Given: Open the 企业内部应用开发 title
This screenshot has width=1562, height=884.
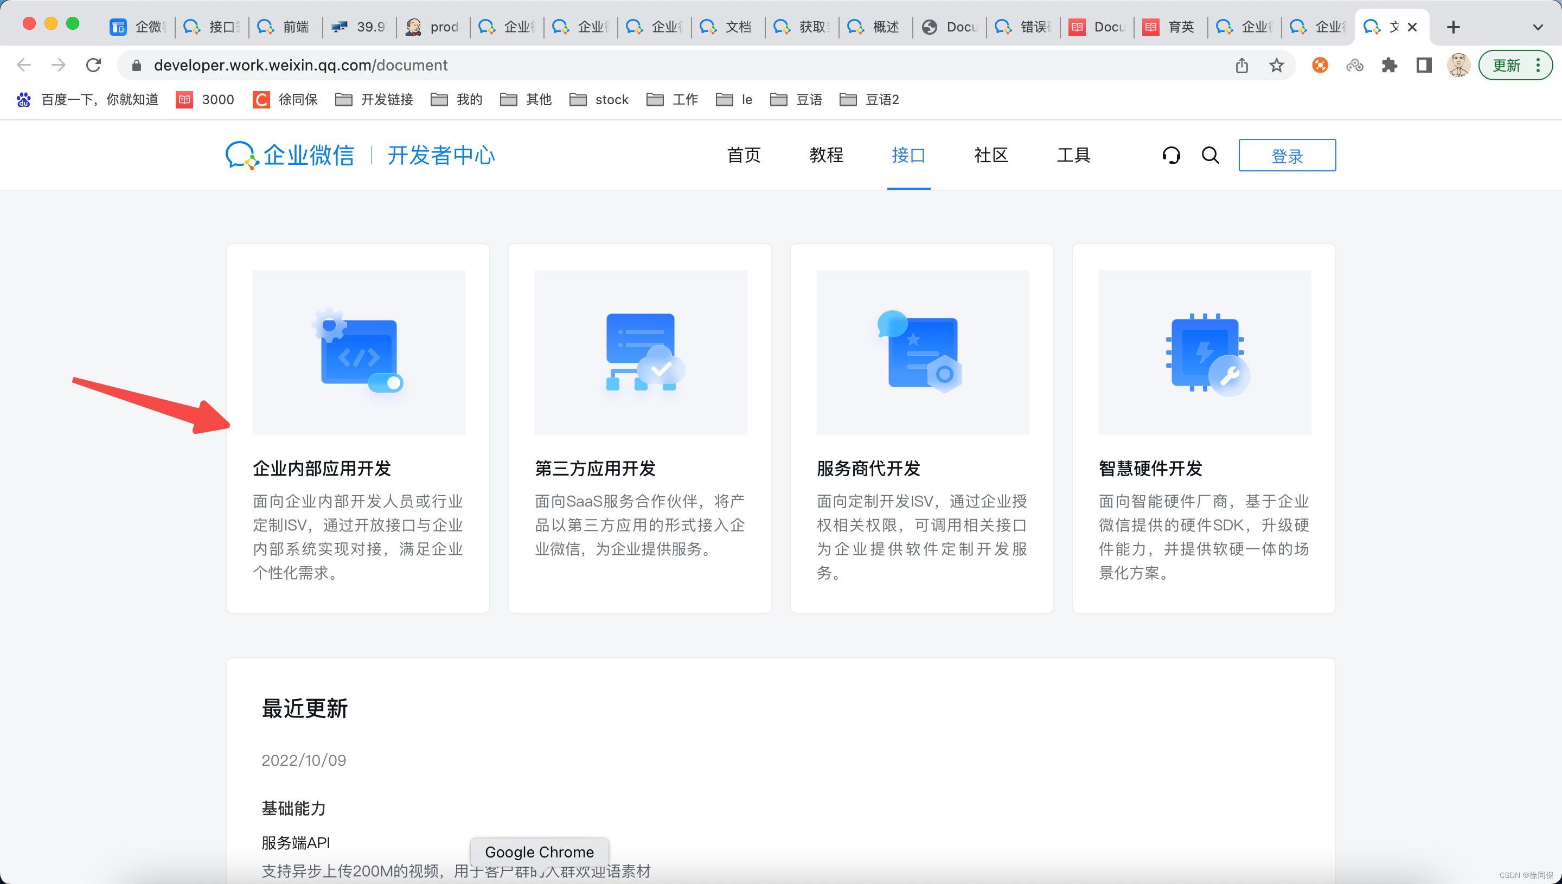Looking at the screenshot, I should pyautogui.click(x=322, y=469).
